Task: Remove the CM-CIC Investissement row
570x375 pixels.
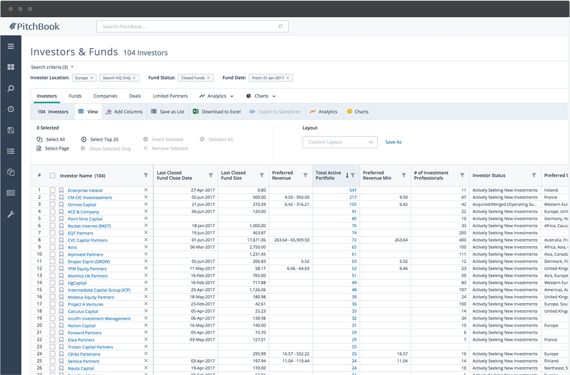Action: 146,197
